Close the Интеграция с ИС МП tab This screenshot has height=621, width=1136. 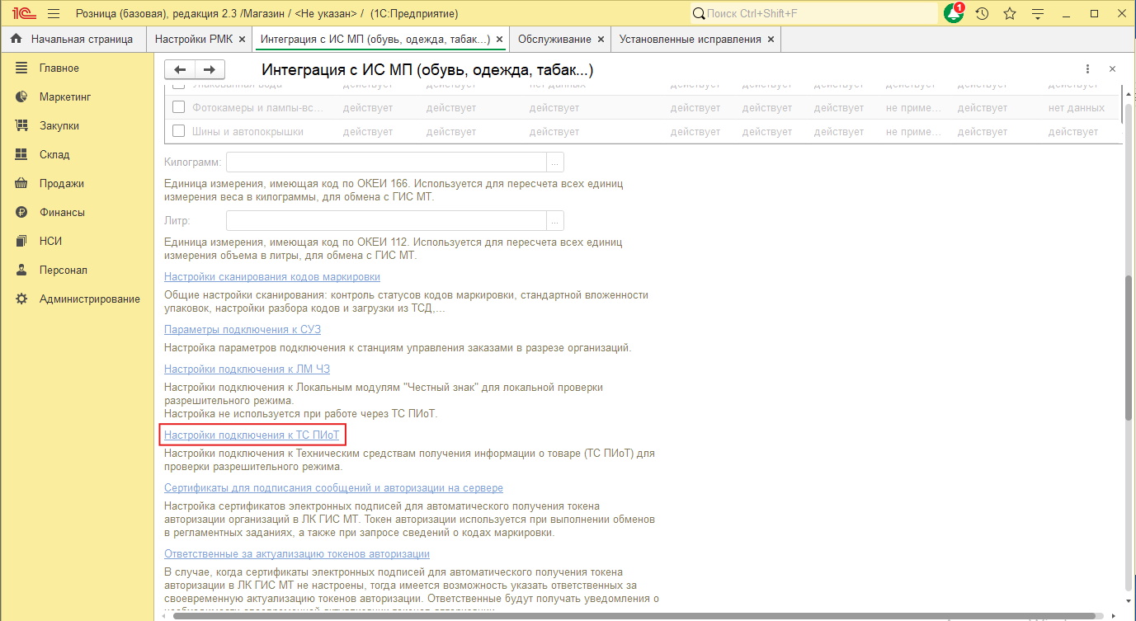click(x=499, y=39)
